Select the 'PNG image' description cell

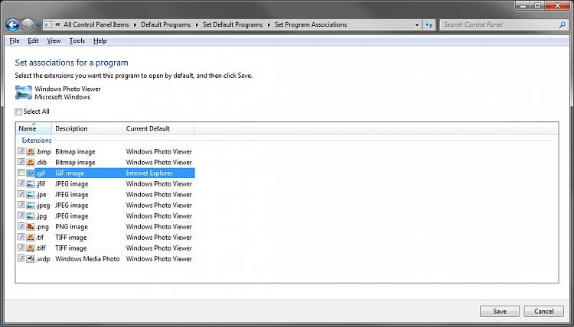(72, 226)
